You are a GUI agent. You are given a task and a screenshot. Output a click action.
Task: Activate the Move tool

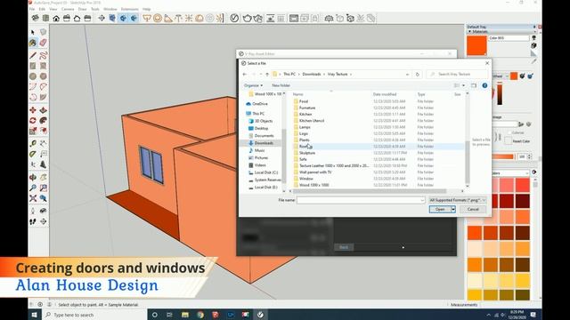33,110
